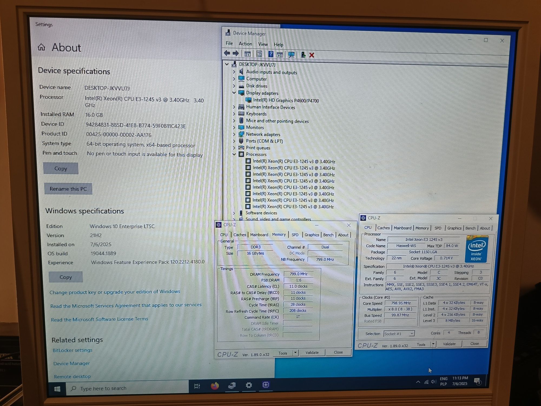Click Scan for hardware changes monitor icon
The width and height of the screenshot is (541, 406).
(291, 55)
